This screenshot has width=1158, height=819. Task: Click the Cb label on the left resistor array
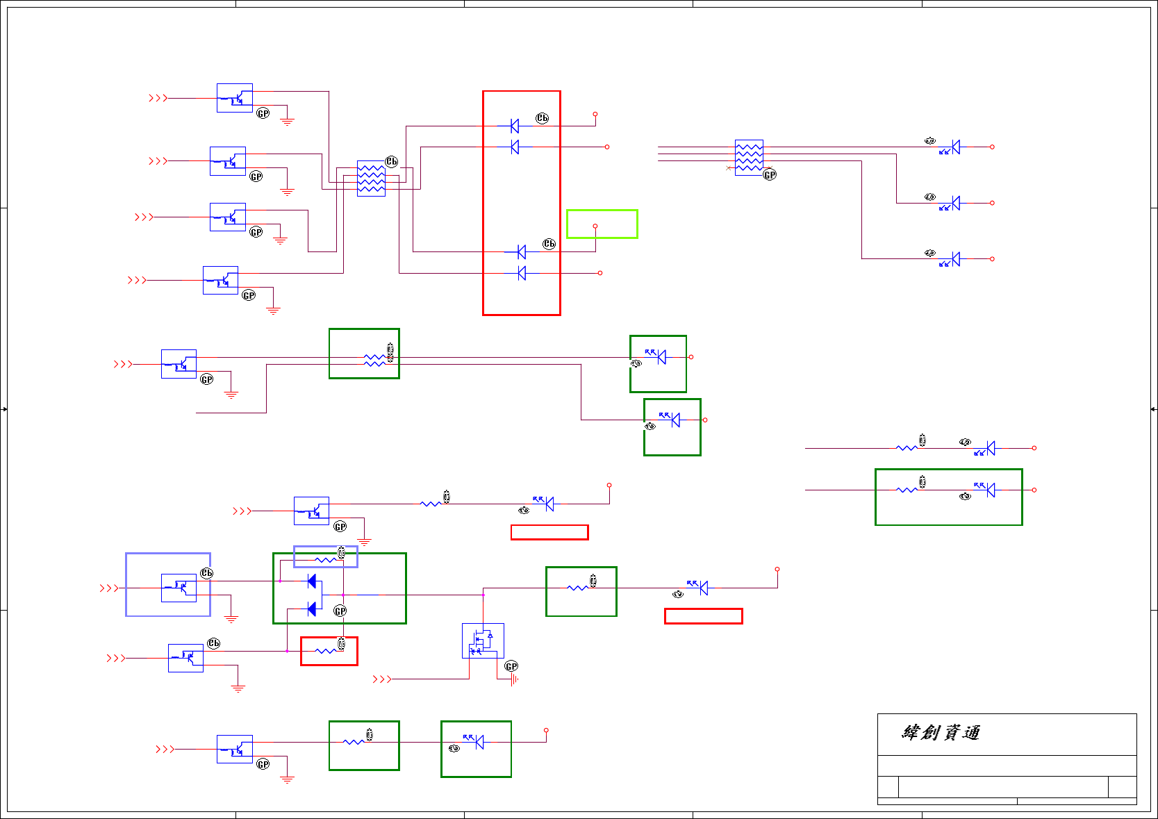coord(392,161)
